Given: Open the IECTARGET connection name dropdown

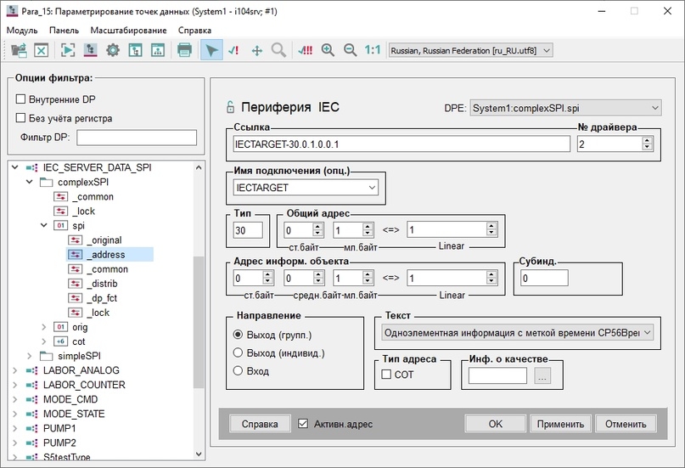Looking at the screenshot, I should point(306,188).
